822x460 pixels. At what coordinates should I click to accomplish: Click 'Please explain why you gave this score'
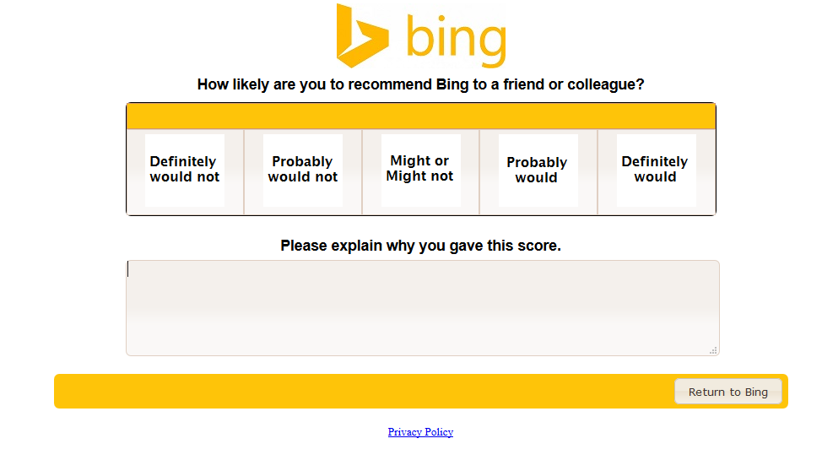[x=420, y=246]
